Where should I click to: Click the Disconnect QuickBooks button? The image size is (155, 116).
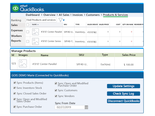[123, 101]
